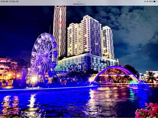Tap the orientation lock status icon
This screenshot has width=158, height=118.
(148, 2)
